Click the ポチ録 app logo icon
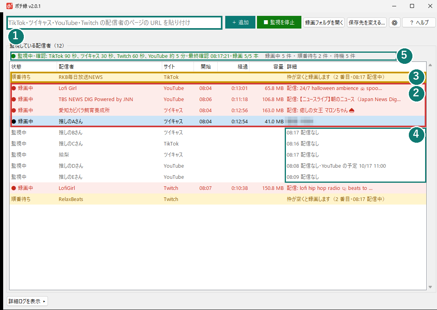This screenshot has width=437, height=310. tap(10, 6)
